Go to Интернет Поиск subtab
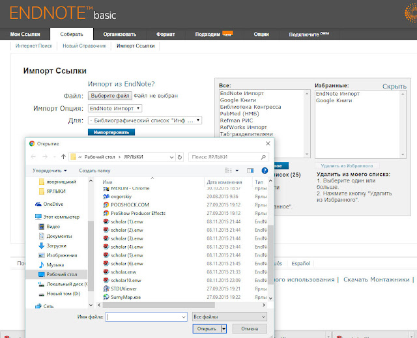 (x=34, y=46)
